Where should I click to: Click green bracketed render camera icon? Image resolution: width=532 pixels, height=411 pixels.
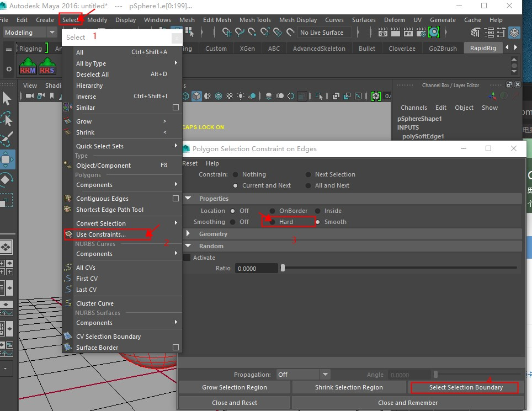(x=434, y=32)
